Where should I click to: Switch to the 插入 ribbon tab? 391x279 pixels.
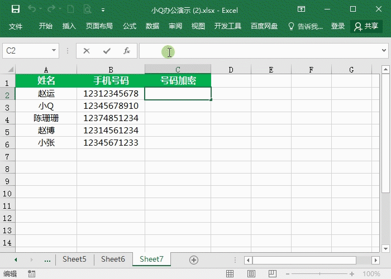coord(69,26)
